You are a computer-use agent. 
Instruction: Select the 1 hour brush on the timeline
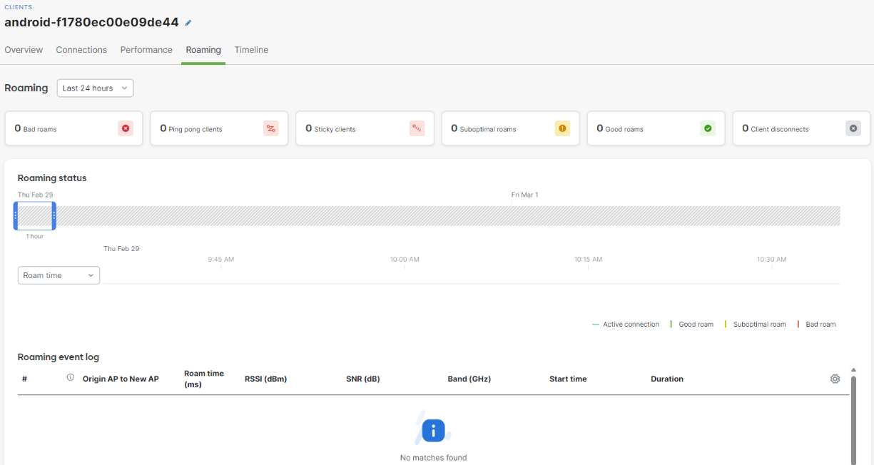pos(34,215)
